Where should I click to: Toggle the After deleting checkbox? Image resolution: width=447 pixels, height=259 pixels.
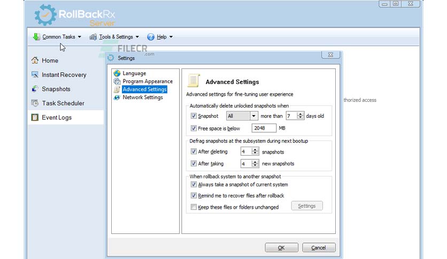[194, 151]
